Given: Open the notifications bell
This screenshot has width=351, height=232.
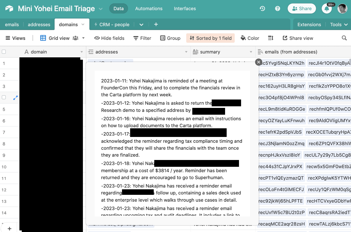Looking at the screenshot, I should tap(327, 9).
